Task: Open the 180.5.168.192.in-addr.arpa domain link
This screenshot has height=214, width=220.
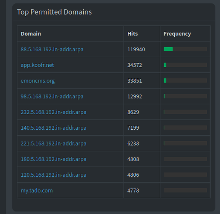Action: (53, 159)
